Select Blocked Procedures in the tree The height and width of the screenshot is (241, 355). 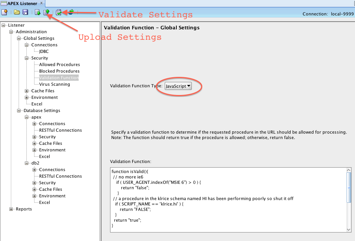(59, 71)
